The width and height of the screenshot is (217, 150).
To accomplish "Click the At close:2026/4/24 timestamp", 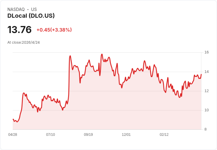I will coord(24,43).
